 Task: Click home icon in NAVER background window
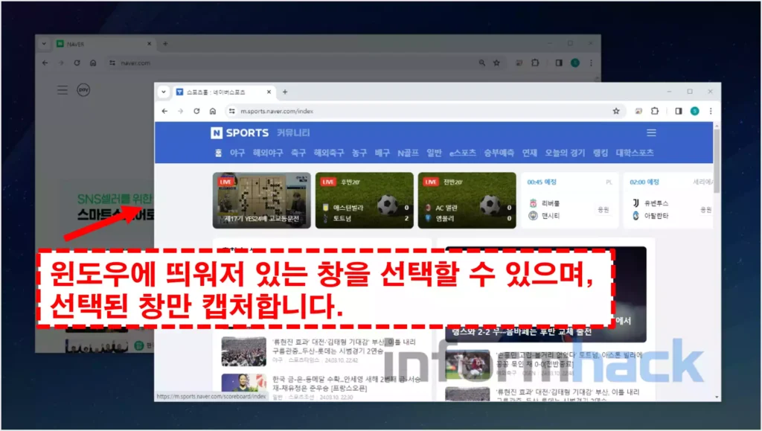coord(93,63)
